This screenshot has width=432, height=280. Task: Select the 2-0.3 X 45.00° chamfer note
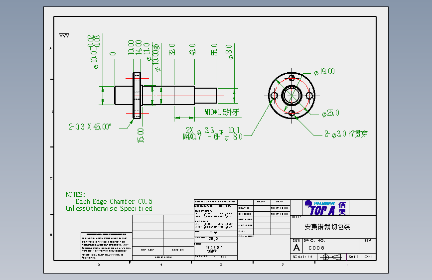click(90, 127)
